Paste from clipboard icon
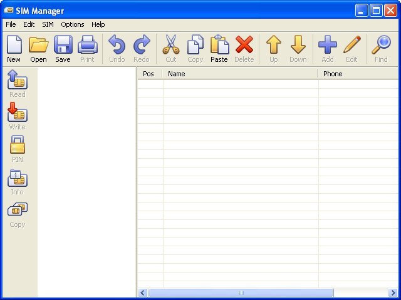 point(219,49)
